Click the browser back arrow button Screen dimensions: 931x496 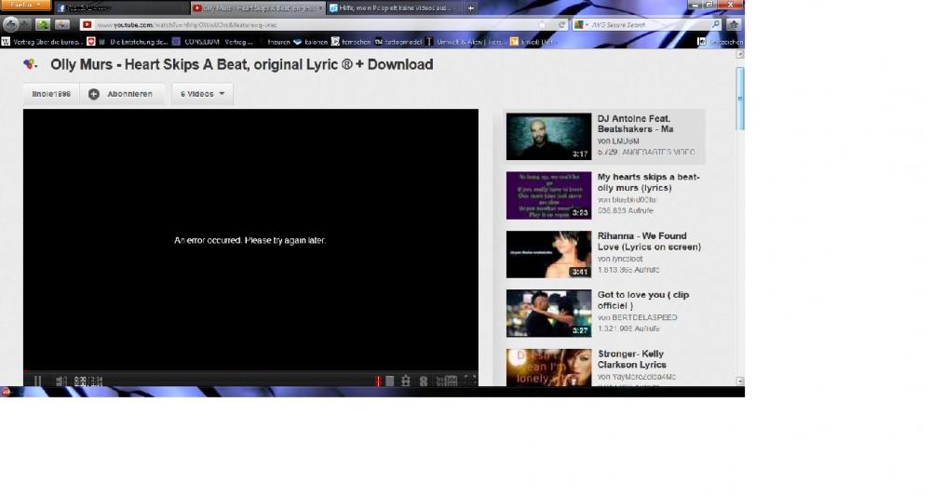click(10, 24)
